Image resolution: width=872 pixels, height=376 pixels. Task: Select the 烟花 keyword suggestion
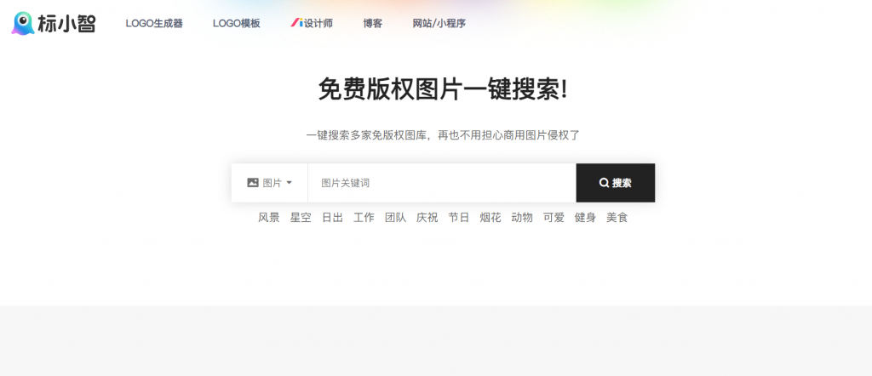[490, 218]
